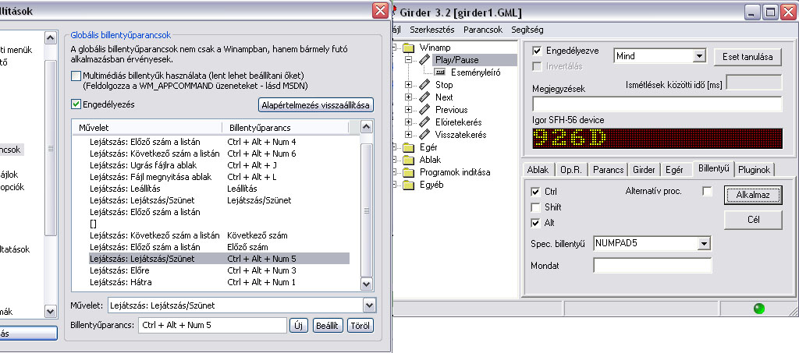Screen dimensions: 799x353
Task: Toggle the Alternatív proc. checkbox
Action: (707, 191)
